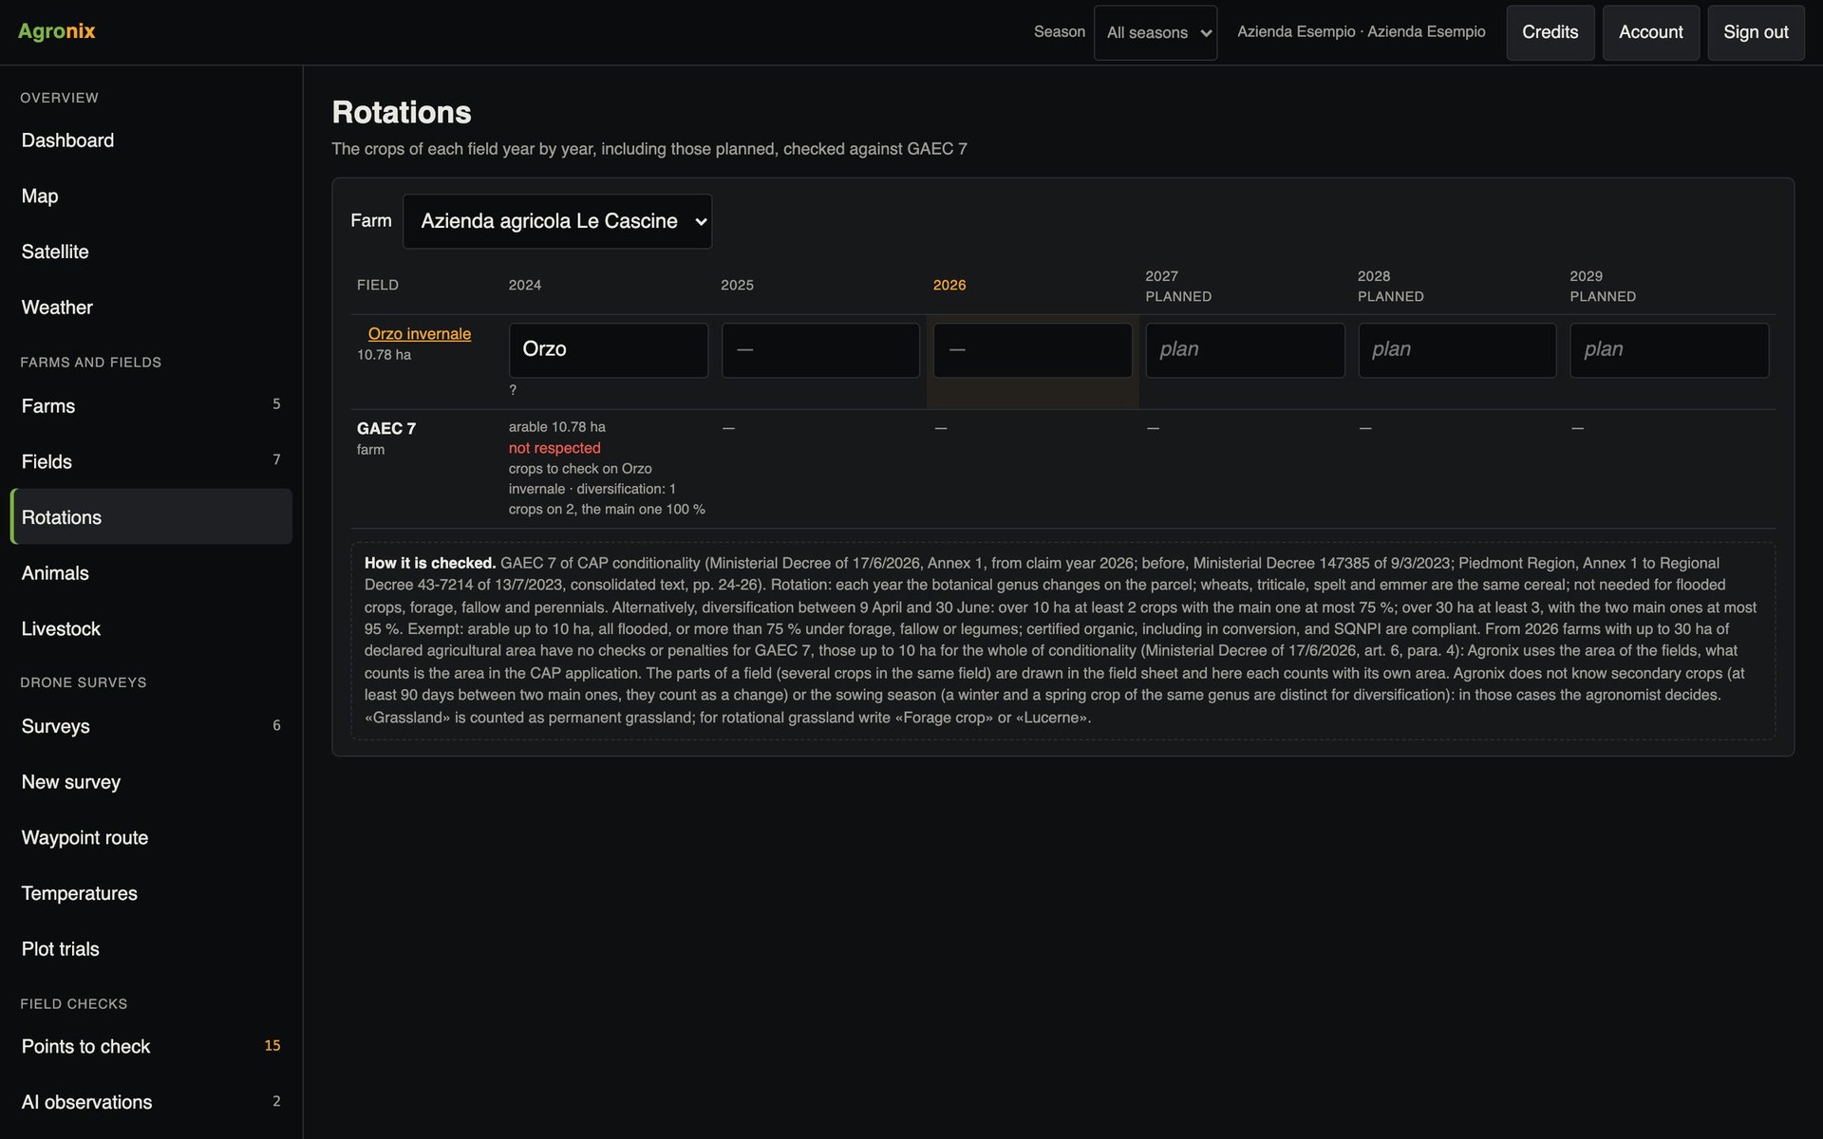This screenshot has height=1139, width=1823.
Task: Open the Account page
Action: pyautogui.click(x=1650, y=32)
